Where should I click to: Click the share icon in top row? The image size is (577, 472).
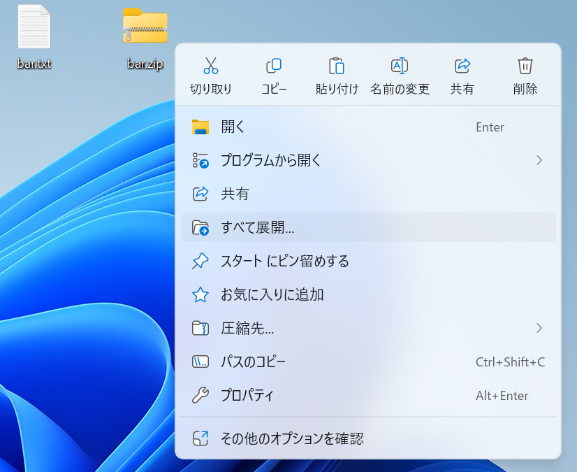(x=462, y=66)
